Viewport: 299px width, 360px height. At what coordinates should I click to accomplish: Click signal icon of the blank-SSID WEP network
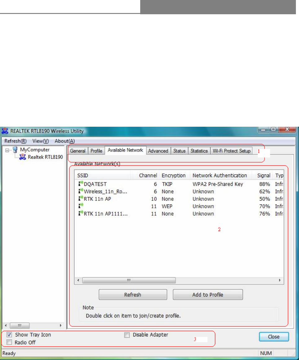pos(80,206)
